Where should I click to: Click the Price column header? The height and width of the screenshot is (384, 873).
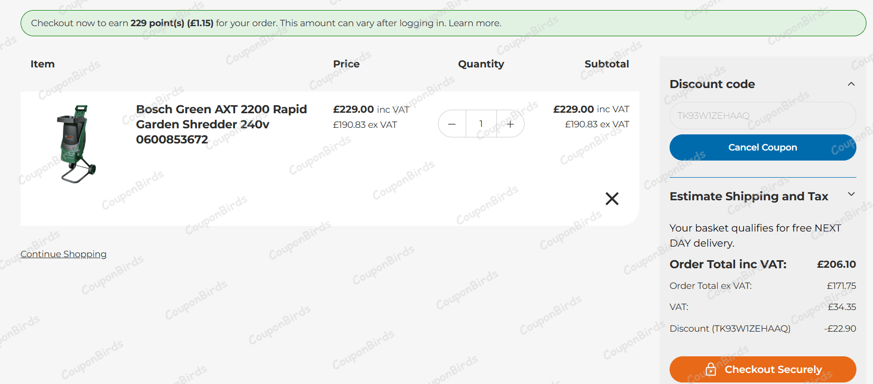[x=346, y=64]
